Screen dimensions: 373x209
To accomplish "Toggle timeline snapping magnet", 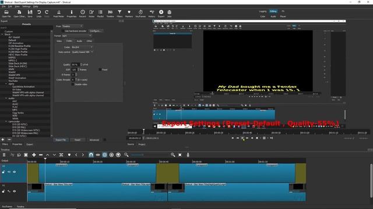I will click(x=91, y=155).
